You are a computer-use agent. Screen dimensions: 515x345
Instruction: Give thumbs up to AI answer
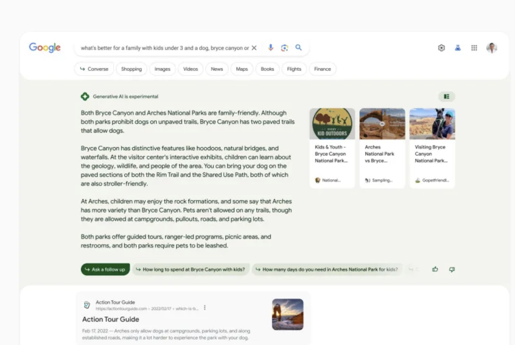(x=435, y=269)
